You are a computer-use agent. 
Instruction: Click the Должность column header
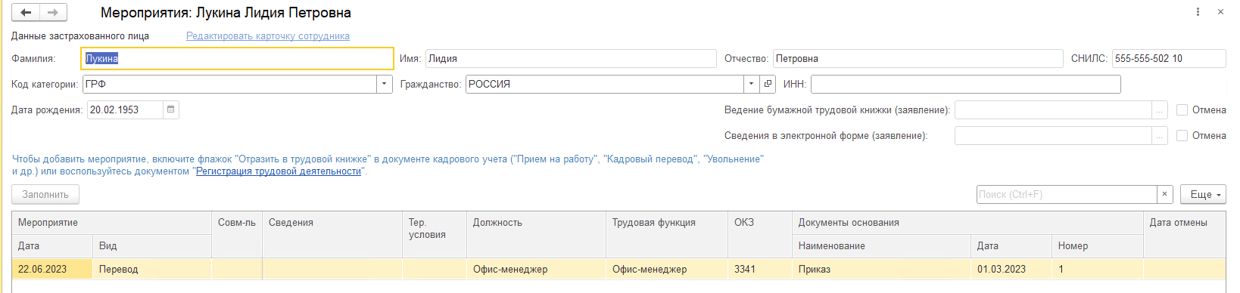click(536, 235)
